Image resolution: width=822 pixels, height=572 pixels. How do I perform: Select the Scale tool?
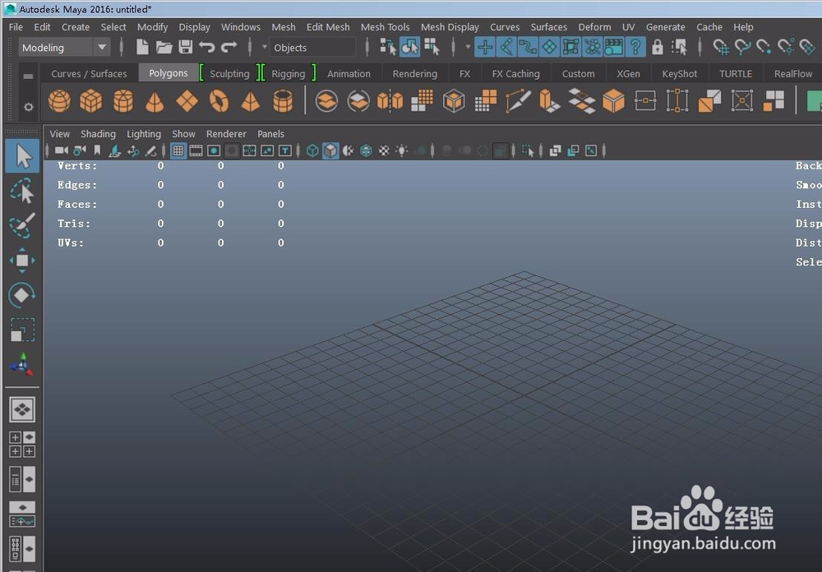coord(22,330)
